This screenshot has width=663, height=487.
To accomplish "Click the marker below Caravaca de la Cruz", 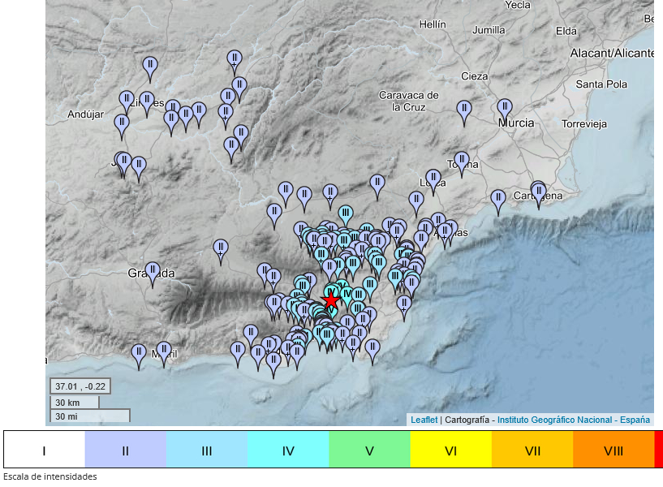I will point(464,110).
